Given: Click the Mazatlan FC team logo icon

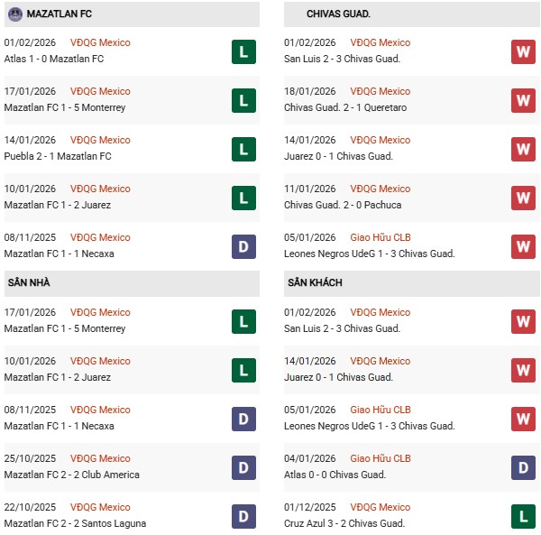Looking at the screenshot, I should [x=15, y=14].
